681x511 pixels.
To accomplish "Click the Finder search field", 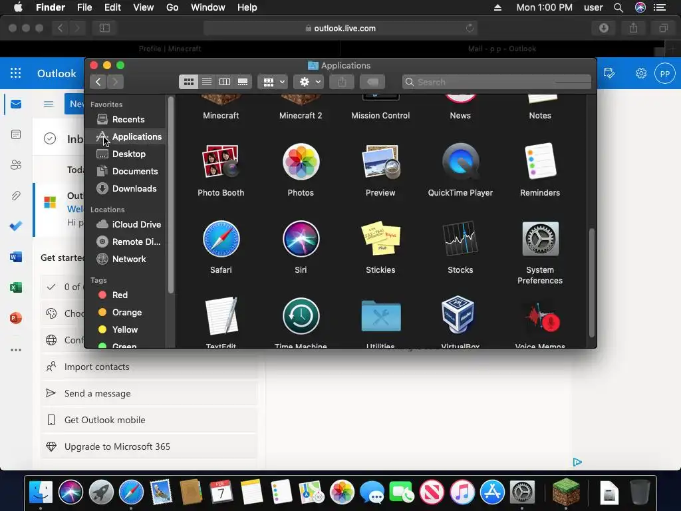I will point(497,82).
